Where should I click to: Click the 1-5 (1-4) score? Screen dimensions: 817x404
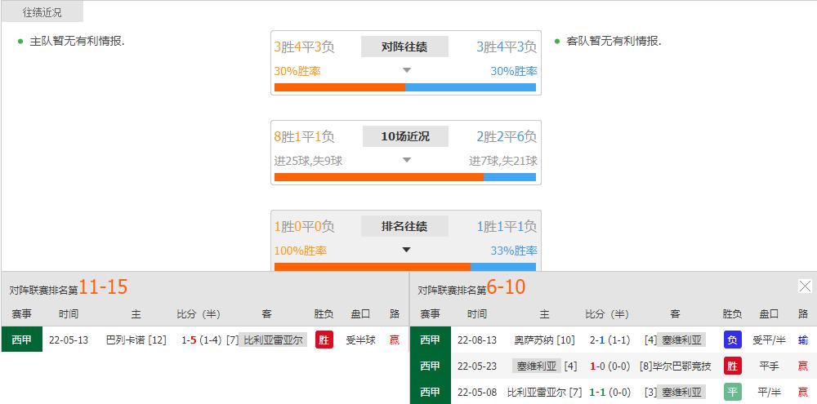tap(202, 340)
